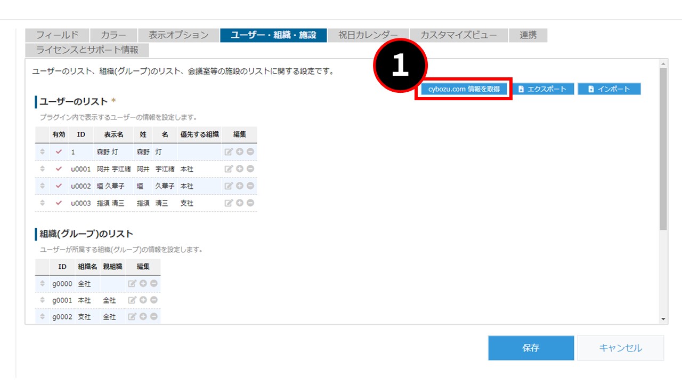
Task: Click the 優先する組織 column header
Action: coord(199,135)
